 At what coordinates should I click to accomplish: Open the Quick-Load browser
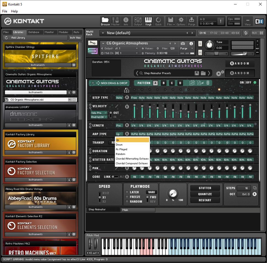pos(158,21)
